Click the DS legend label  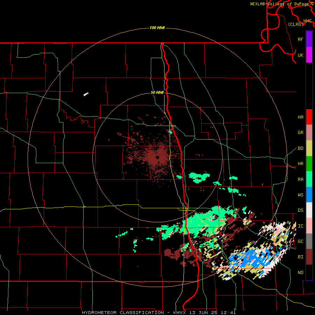[300, 210]
